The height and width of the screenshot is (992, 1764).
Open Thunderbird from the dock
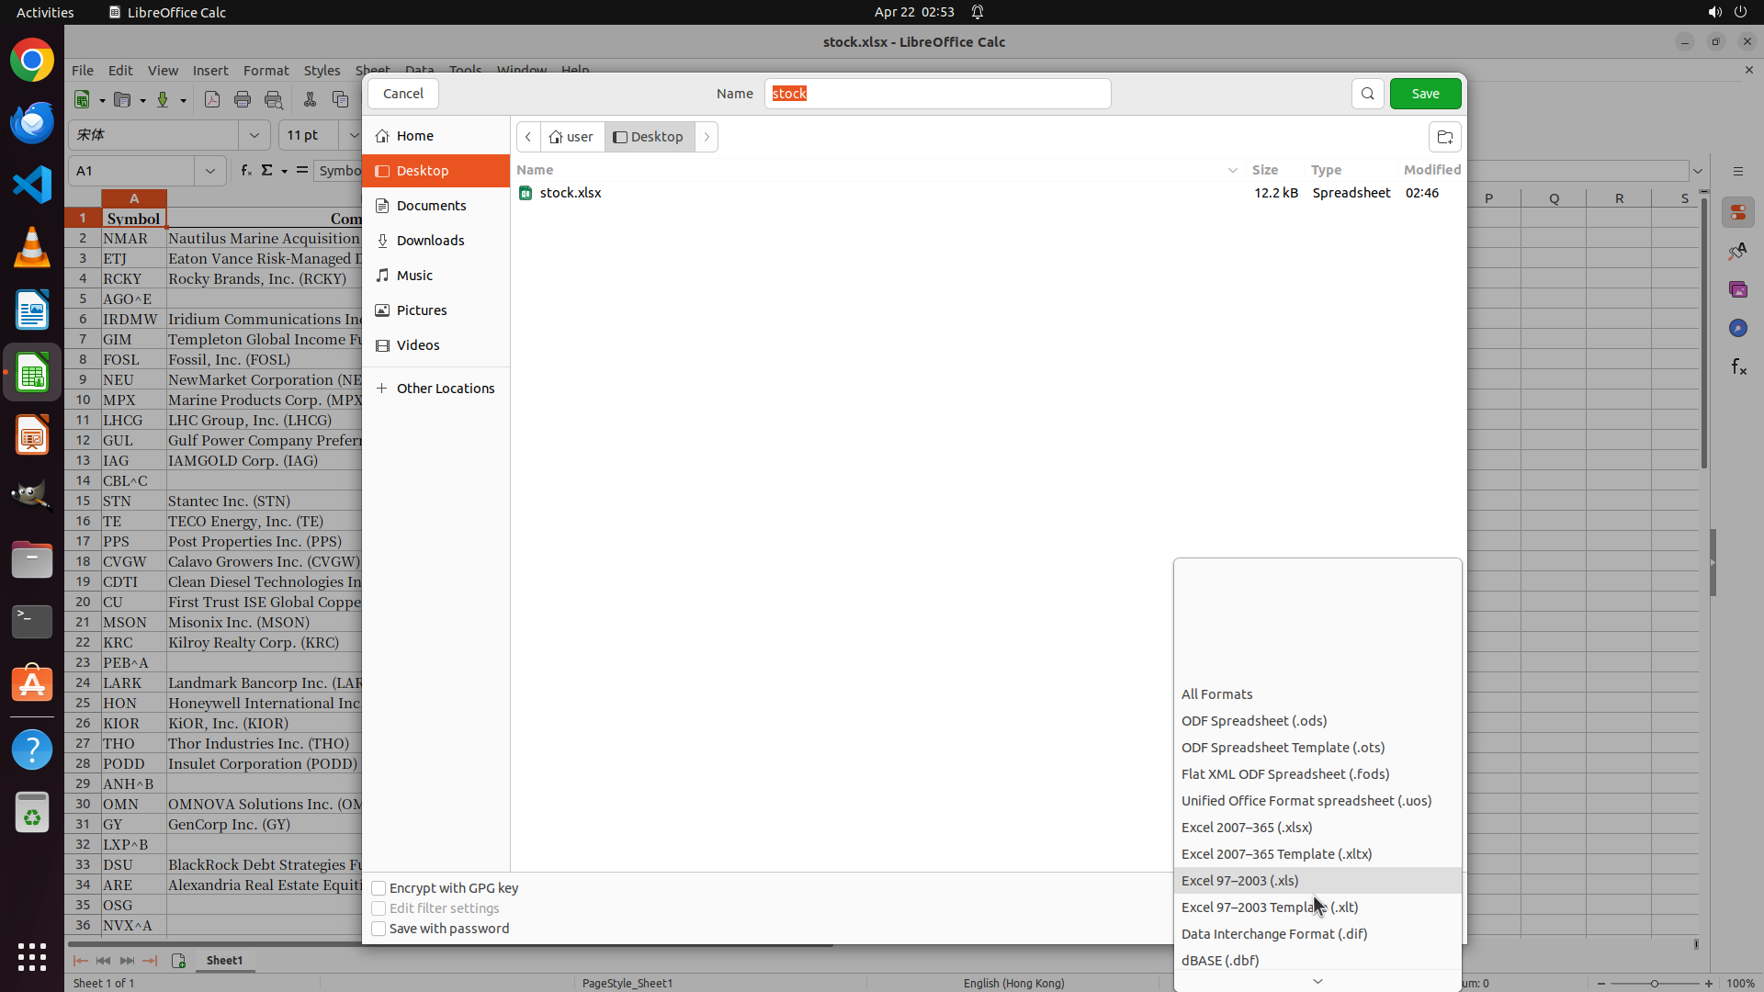[32, 122]
